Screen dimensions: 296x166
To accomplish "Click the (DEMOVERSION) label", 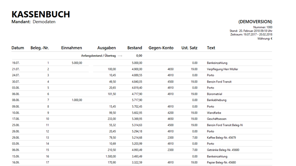I will click(x=255, y=22).
